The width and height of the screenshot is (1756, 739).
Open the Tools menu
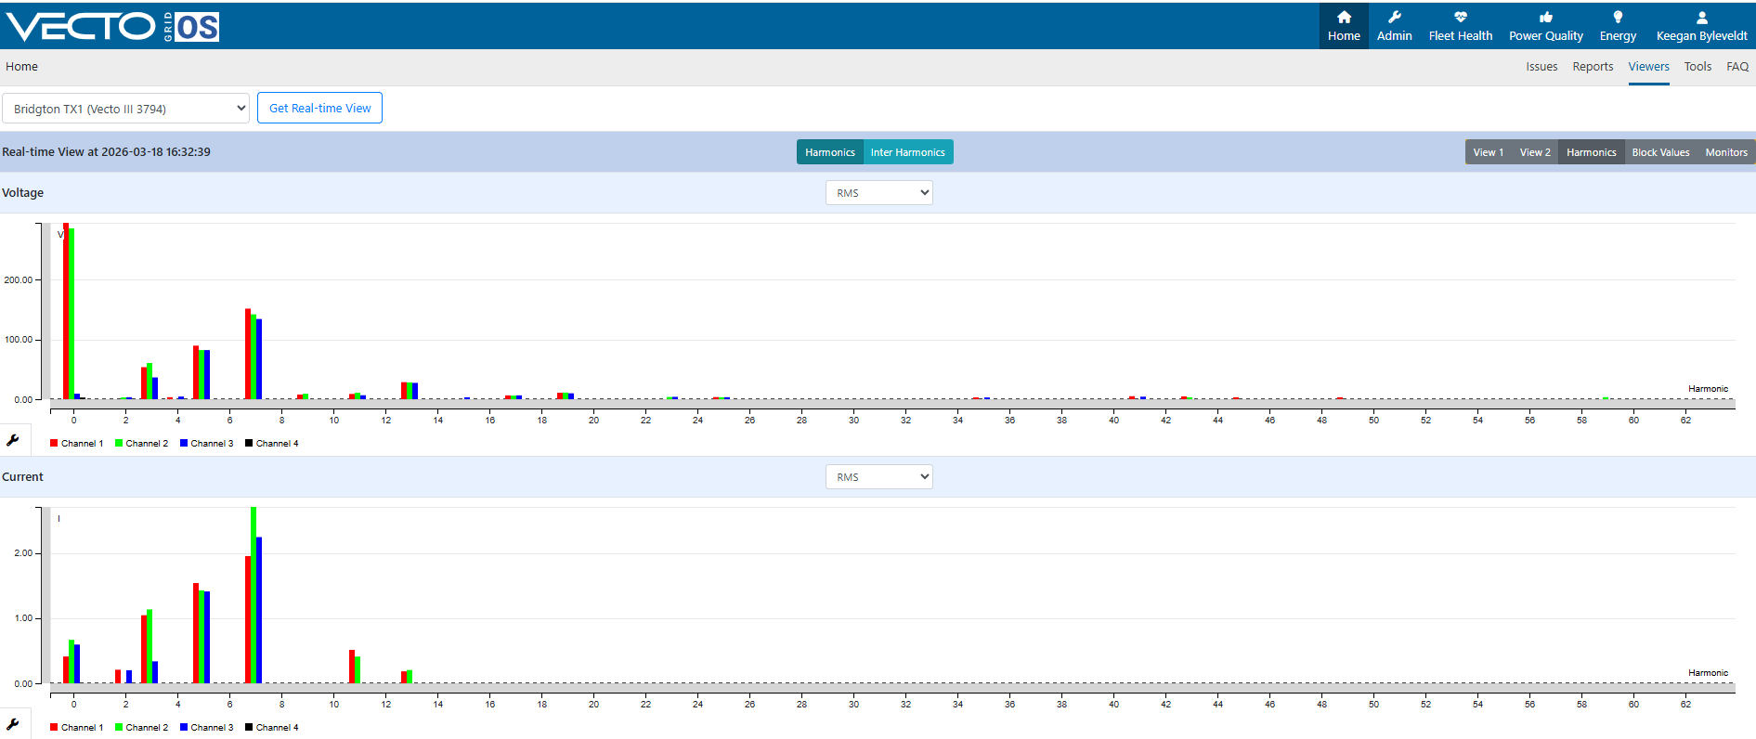[1697, 67]
